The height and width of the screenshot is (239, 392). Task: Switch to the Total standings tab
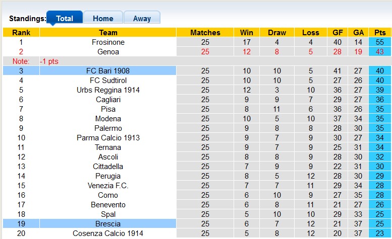(64, 19)
